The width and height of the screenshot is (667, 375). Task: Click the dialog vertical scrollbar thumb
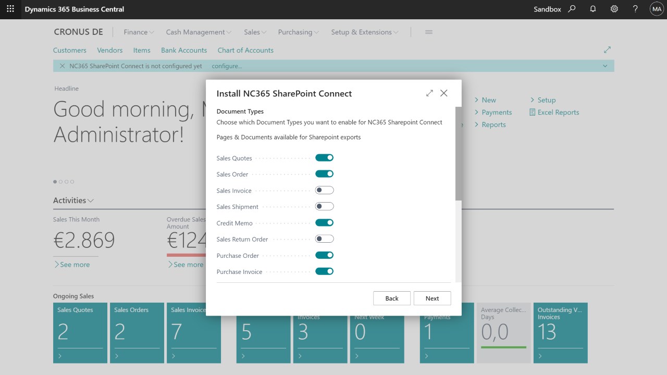459,154
